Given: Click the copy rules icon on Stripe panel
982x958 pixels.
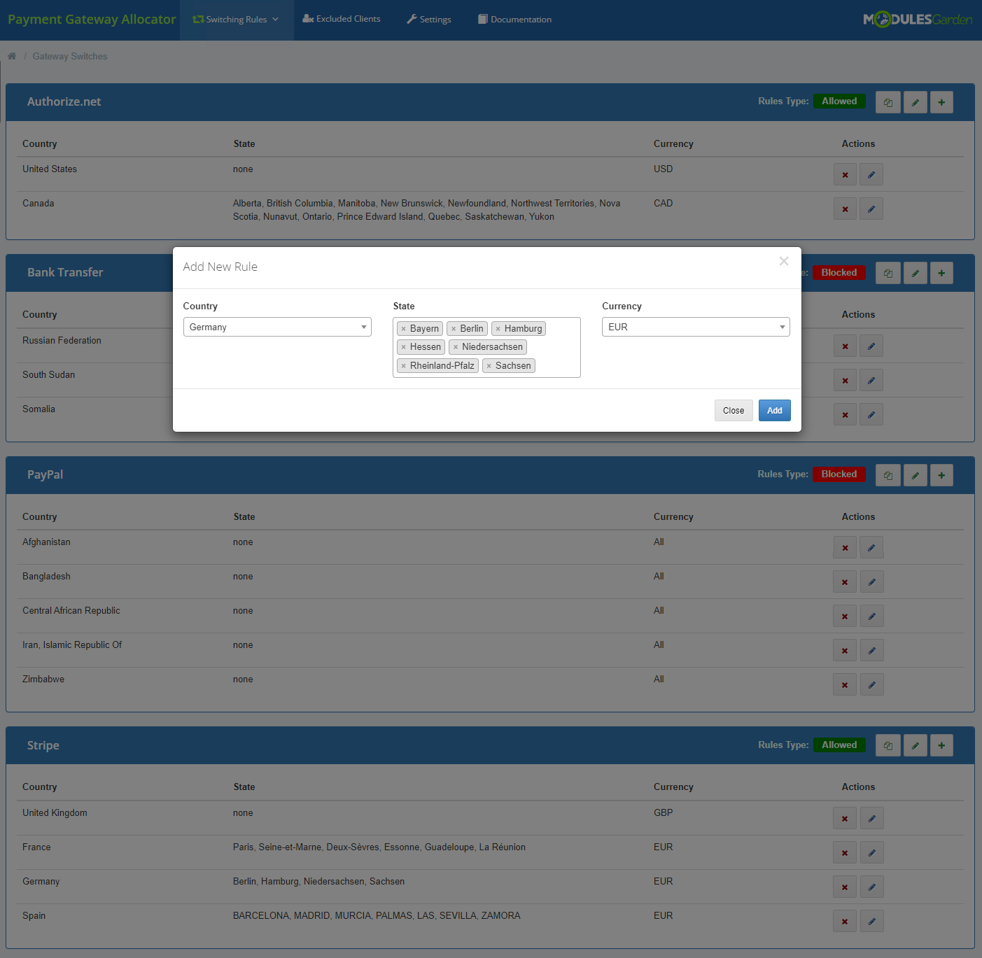Looking at the screenshot, I should [x=888, y=745].
